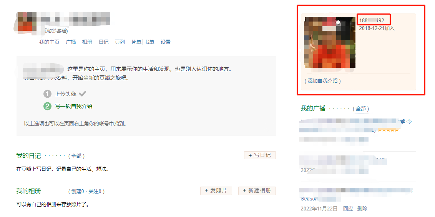435x217 pixels.
Task: Click the checkmark beside 上传头像
Action: coord(82,93)
